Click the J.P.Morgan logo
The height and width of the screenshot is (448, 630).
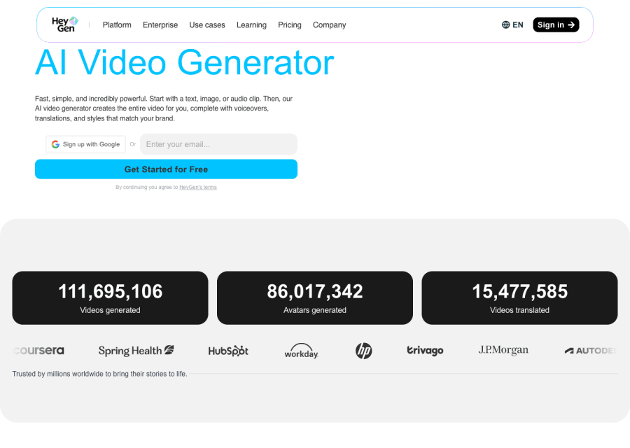point(503,349)
